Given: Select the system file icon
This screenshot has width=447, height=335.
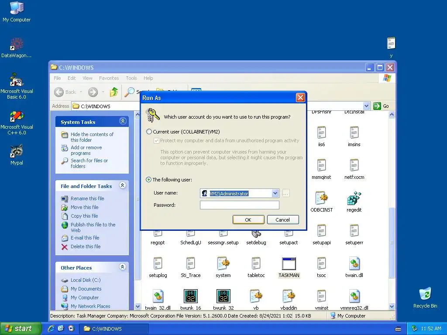Looking at the screenshot, I should tap(223, 263).
